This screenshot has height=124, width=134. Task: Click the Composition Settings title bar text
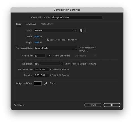[67, 10]
